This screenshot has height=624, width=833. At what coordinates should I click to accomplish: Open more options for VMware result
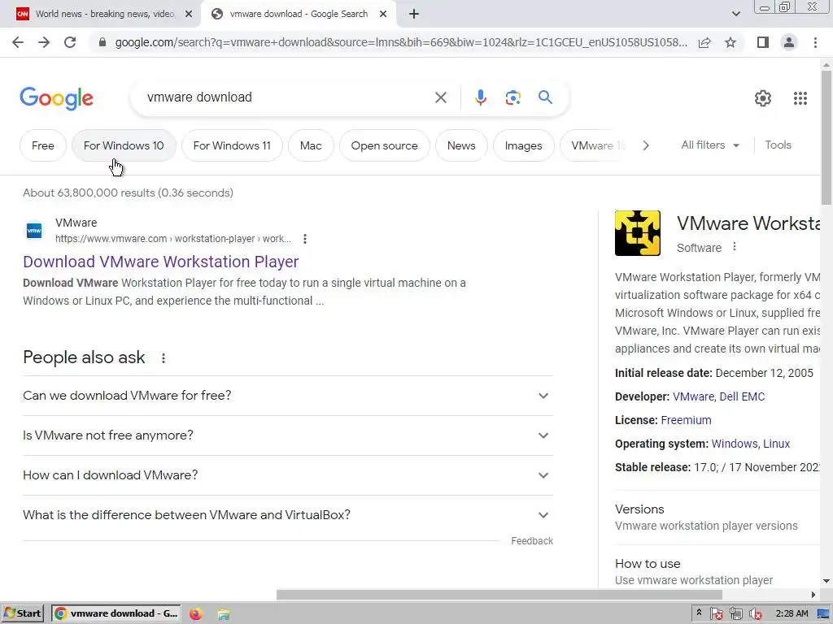(305, 239)
